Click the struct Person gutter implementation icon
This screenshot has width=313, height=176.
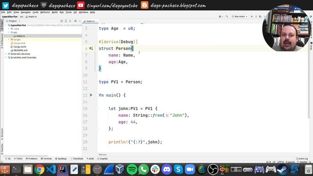pos(91,48)
